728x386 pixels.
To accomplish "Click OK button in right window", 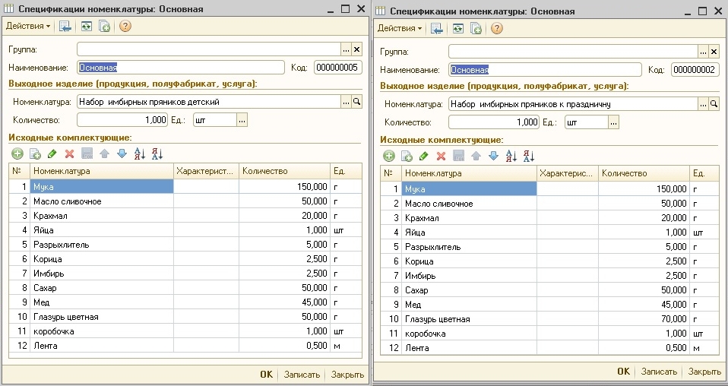I will 624,371.
